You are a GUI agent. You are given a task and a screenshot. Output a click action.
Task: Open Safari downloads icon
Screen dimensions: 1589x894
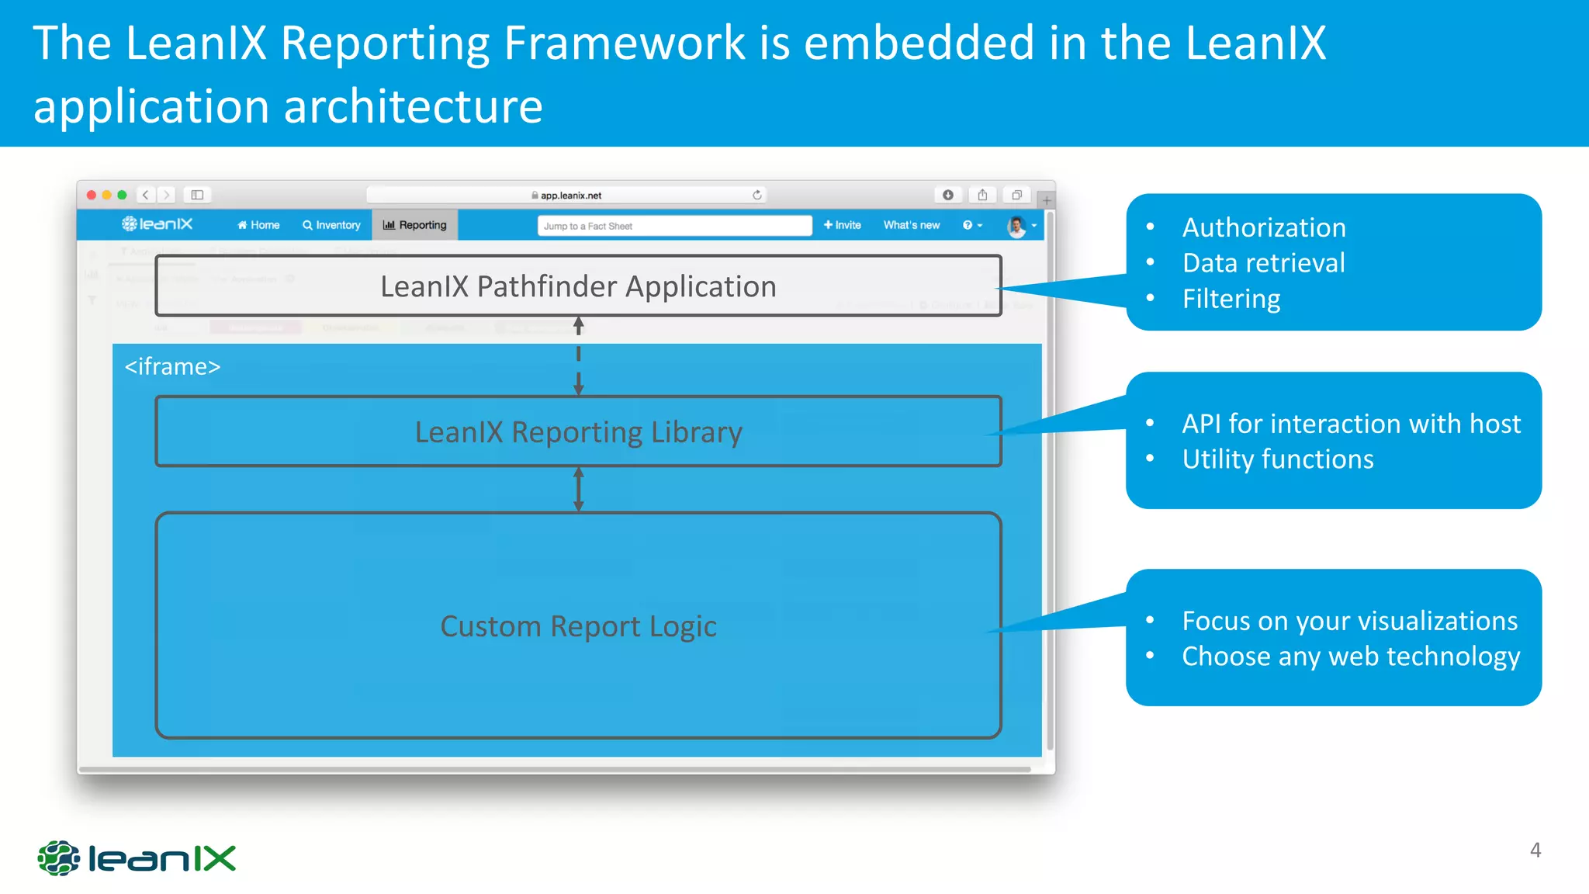947,195
